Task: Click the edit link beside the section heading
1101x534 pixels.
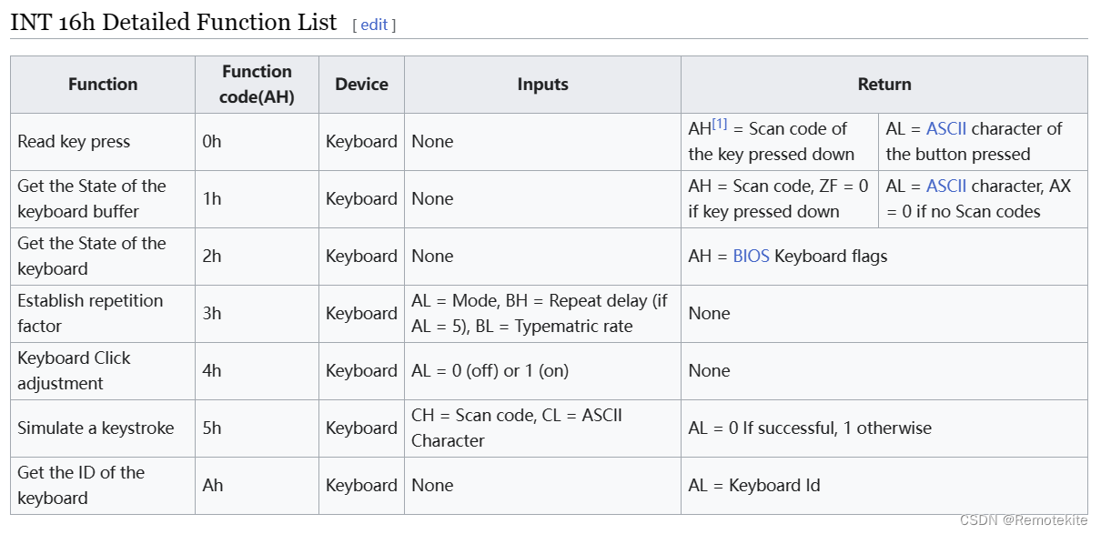Action: pos(374,25)
